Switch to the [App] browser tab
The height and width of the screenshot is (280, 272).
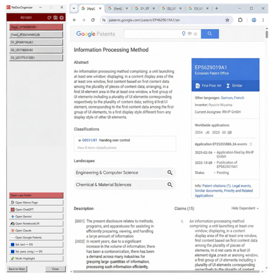pos(91,9)
